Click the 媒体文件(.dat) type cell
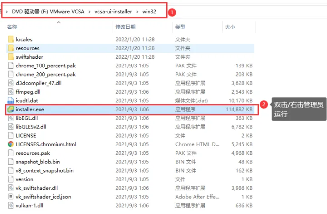 (x=192, y=101)
